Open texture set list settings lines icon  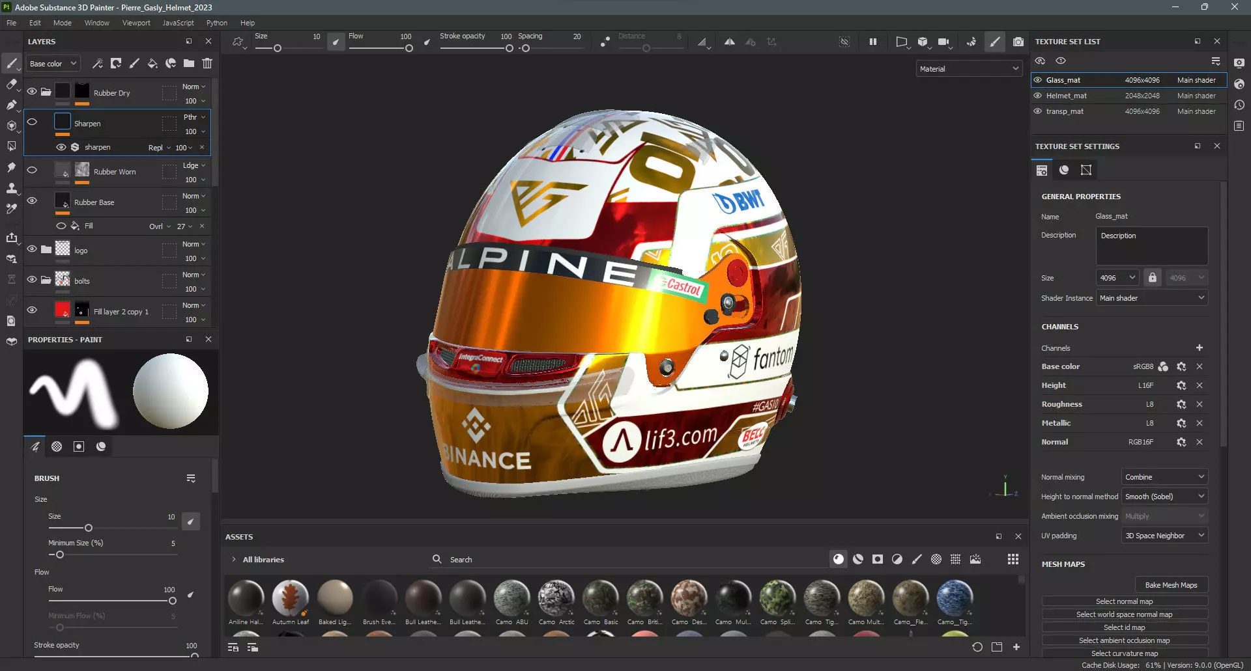pos(1216,61)
